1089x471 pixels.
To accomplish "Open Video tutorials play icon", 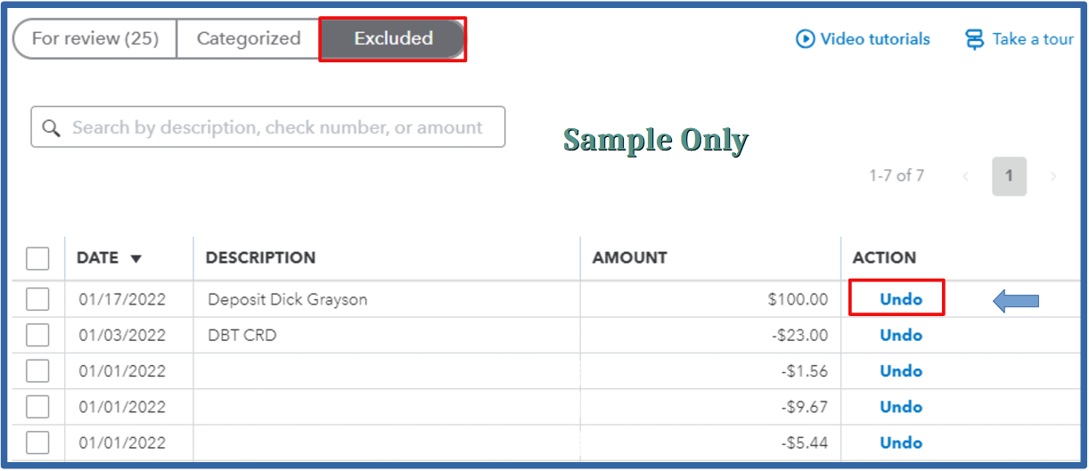I will tap(805, 39).
